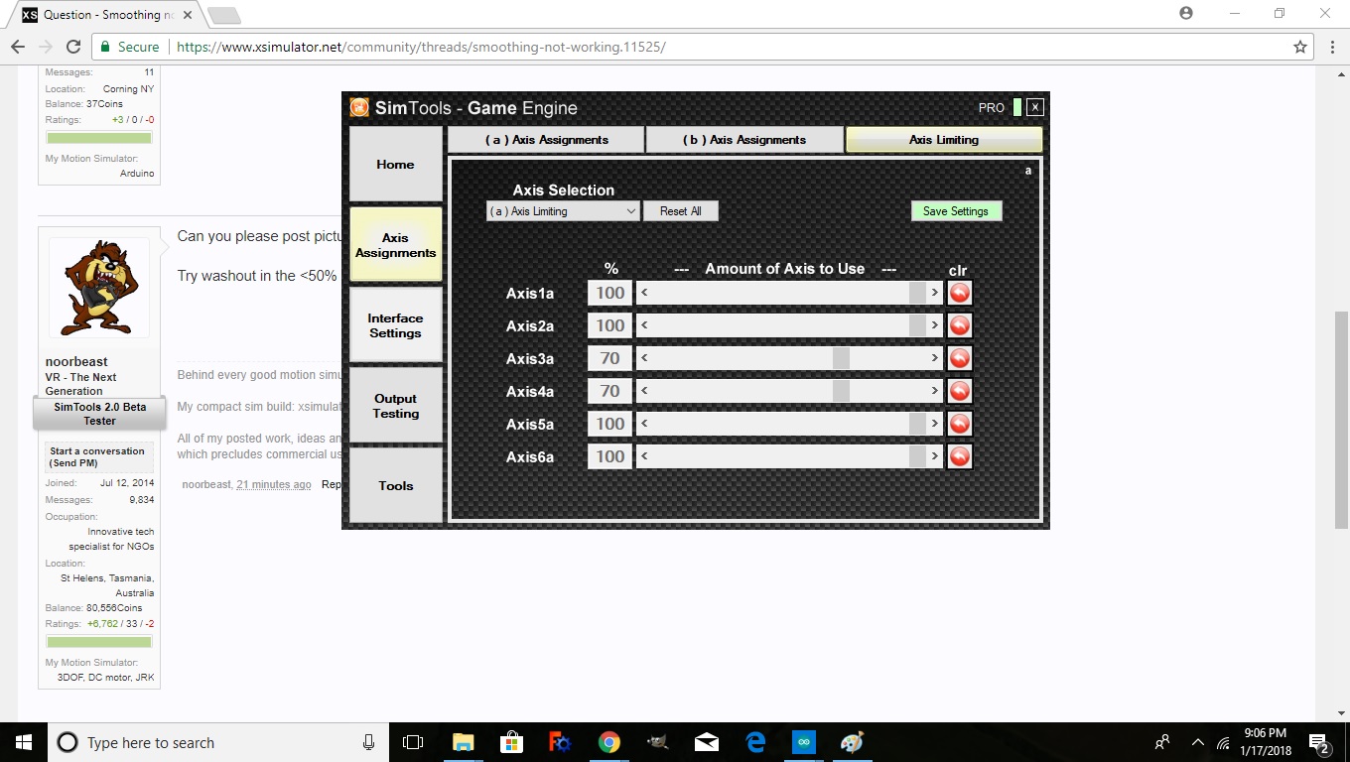Open Microsoft Edge from the taskbar

pyautogui.click(x=755, y=742)
